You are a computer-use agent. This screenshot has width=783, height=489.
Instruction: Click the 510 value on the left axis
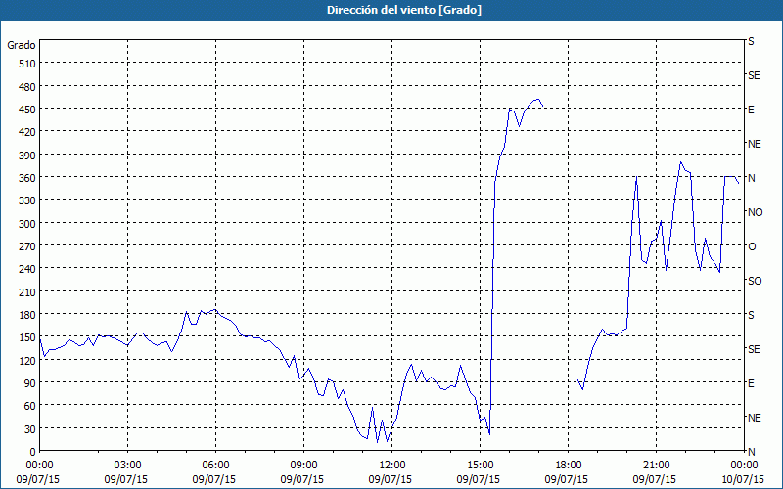(27, 64)
